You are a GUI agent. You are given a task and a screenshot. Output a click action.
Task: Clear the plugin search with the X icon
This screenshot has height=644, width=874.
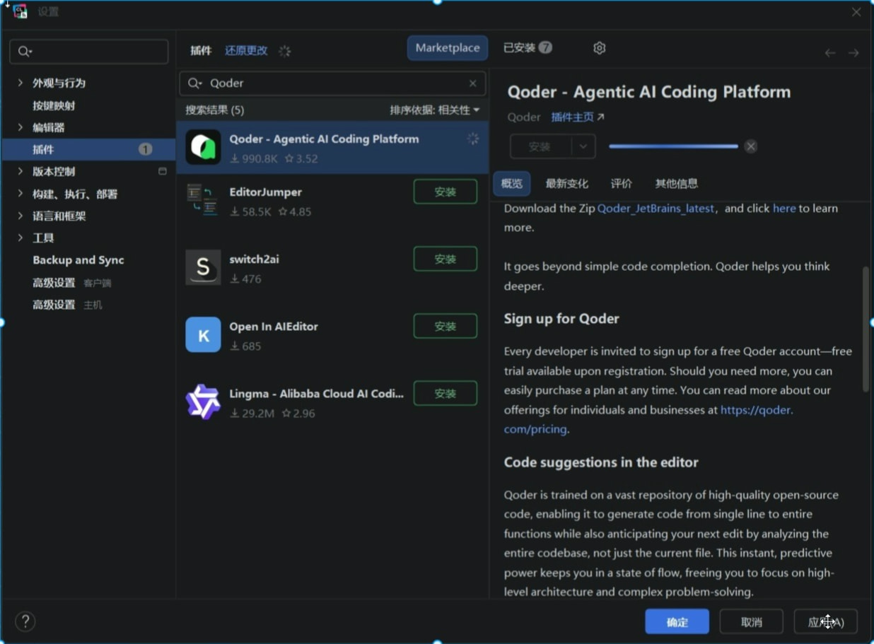click(x=473, y=83)
